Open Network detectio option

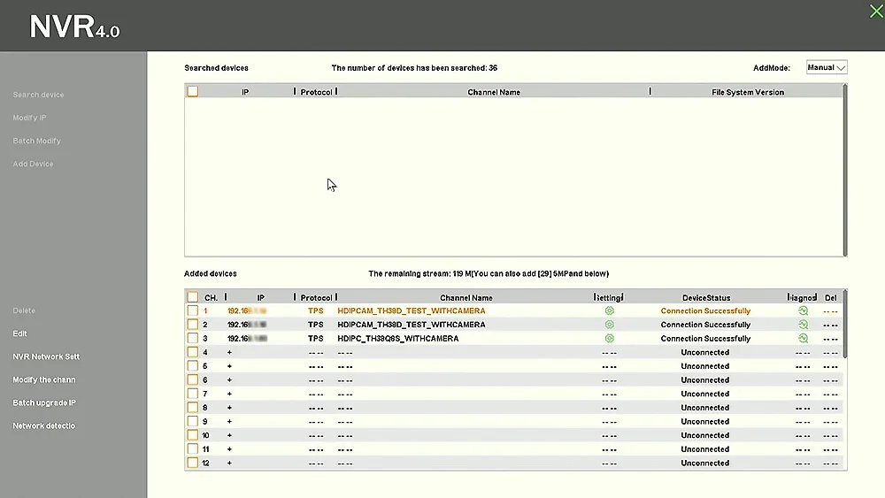(x=43, y=426)
